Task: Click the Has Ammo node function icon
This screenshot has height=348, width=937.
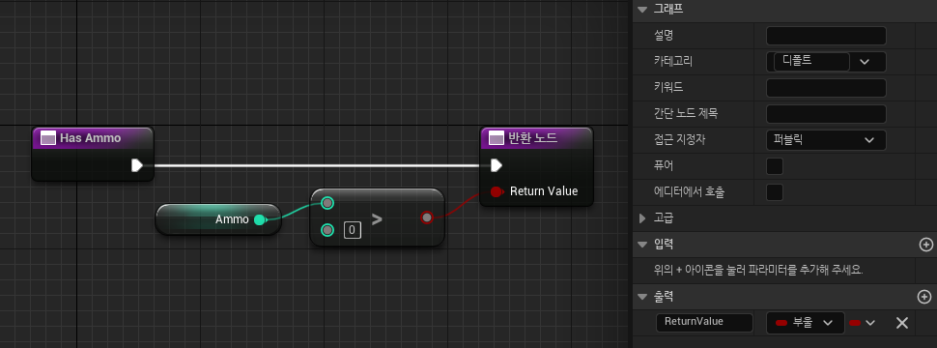Action: [48, 138]
